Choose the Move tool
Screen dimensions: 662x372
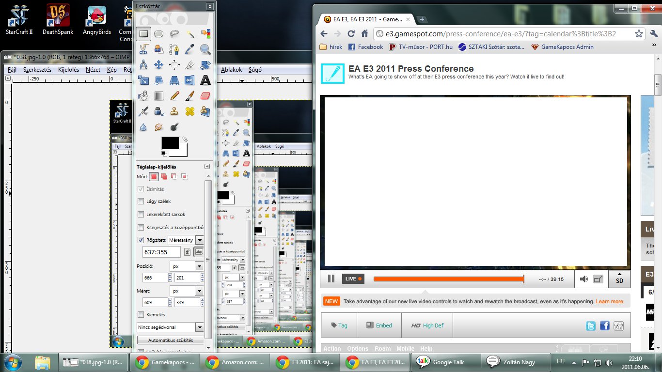coord(159,64)
